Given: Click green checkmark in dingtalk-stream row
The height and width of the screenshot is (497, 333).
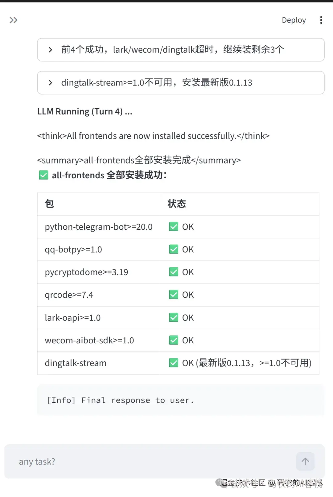Looking at the screenshot, I should pyautogui.click(x=174, y=363).
